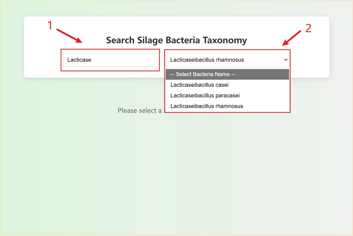This screenshot has height=236, width=353.
Task: Click the word "Name" in the highlighted placeholder option
Action: coord(222,74)
